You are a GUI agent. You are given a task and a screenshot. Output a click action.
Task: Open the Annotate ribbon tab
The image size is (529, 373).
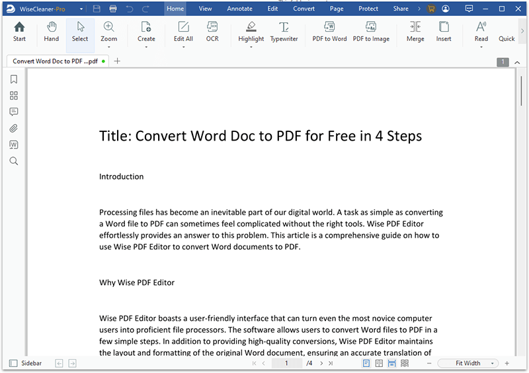click(x=239, y=9)
